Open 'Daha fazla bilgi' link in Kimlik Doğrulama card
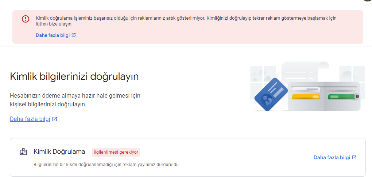 point(332,158)
